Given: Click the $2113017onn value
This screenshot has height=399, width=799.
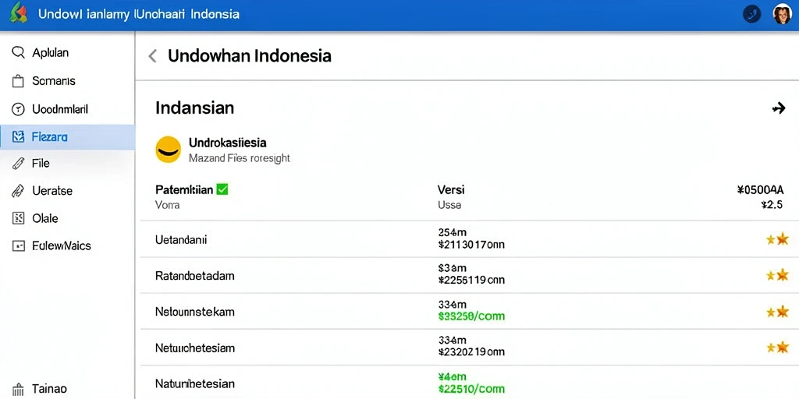Looking at the screenshot, I should [471, 245].
